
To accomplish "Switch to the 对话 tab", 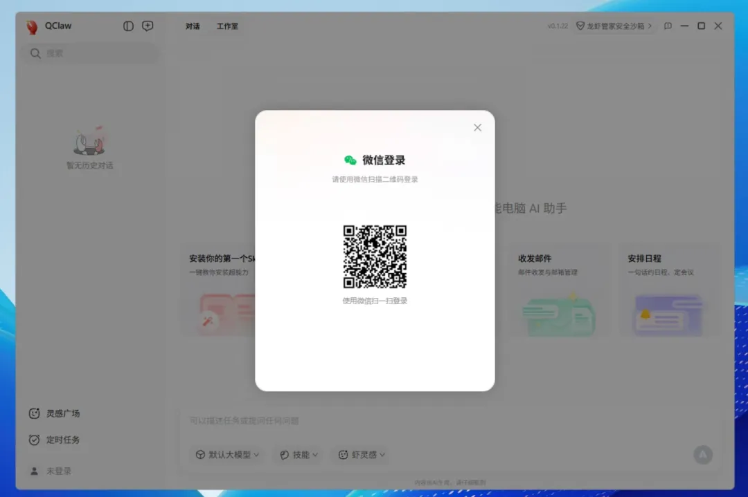I will (193, 26).
